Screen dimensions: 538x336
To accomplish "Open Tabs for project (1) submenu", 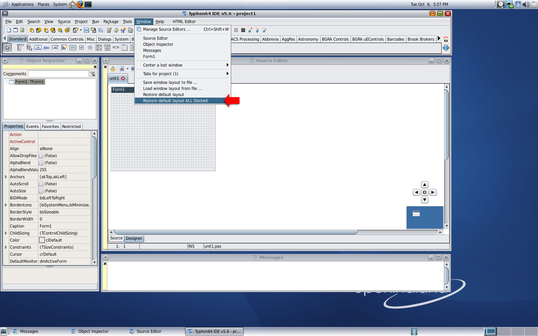I will 183,74.
